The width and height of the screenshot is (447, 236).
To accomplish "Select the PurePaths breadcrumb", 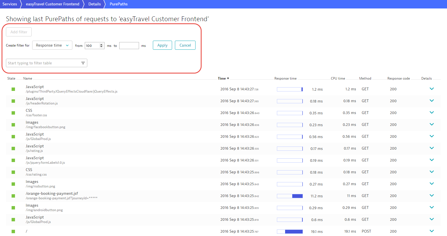I will coord(119,4).
